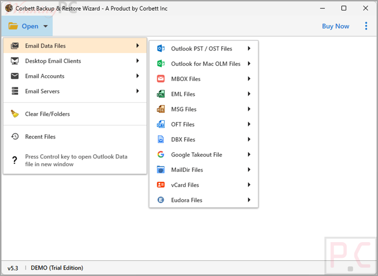378x276 pixels.
Task: Expand the Email Accounts submenu arrow
Action: pos(138,76)
